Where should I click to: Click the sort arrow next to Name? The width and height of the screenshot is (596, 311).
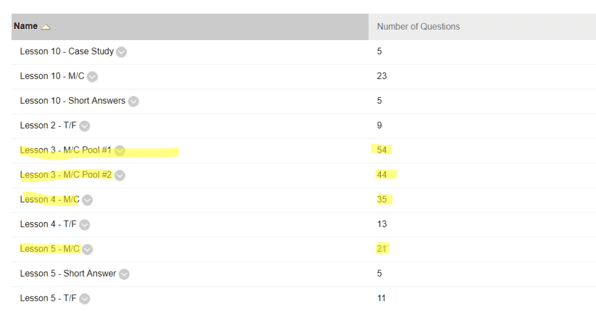[x=45, y=27]
